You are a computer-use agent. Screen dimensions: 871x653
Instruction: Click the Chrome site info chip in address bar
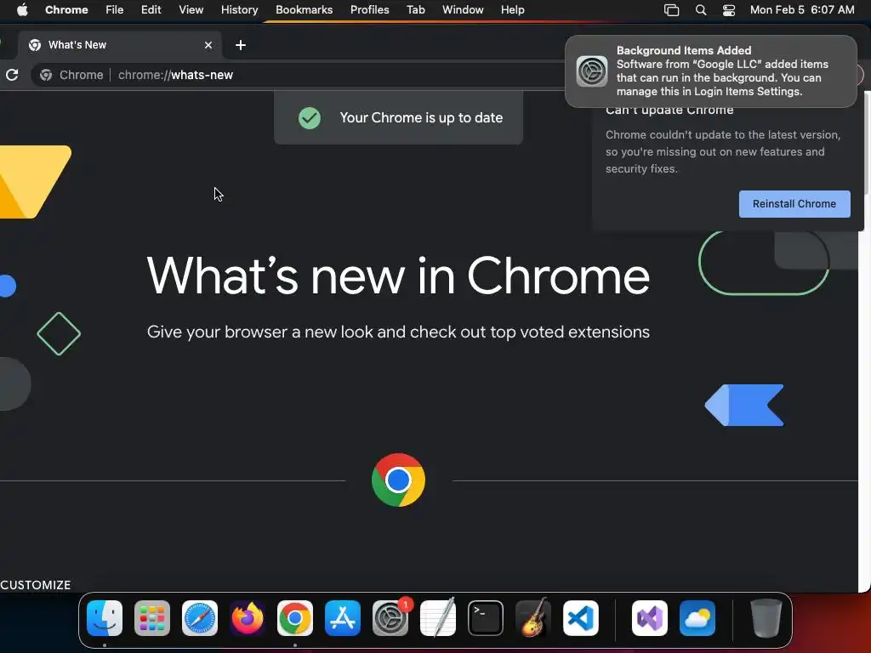(71, 75)
